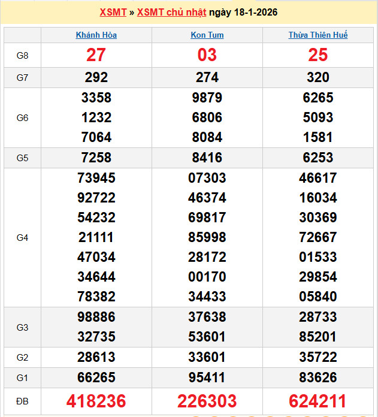Click the G7 number 320
This screenshot has width=378, height=417.
317,77
